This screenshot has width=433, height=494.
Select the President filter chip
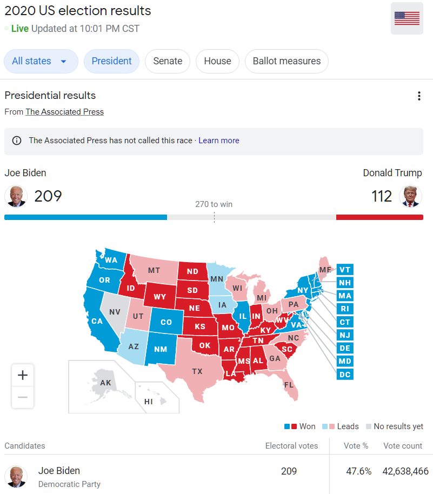tap(111, 61)
